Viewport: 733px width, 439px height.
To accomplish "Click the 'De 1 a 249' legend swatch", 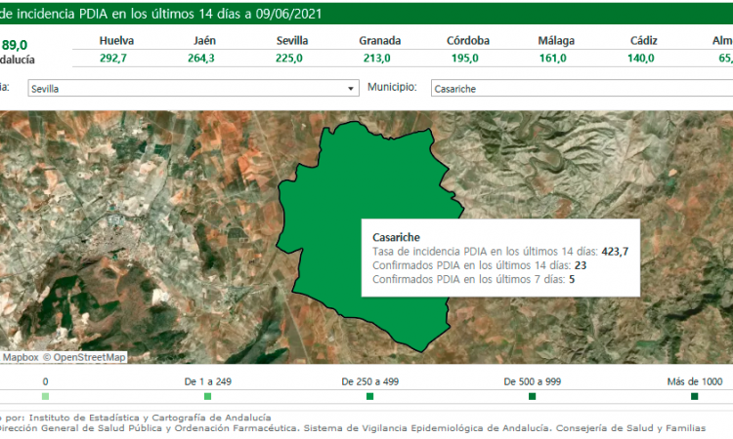I will tap(207, 396).
